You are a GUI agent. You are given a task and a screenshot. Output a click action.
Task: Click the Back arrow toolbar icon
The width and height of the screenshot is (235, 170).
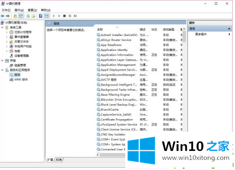tap(2, 16)
